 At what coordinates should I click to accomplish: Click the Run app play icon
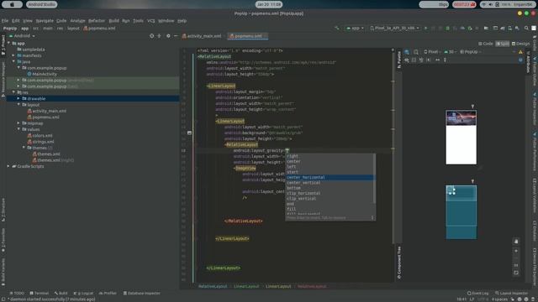click(x=426, y=28)
